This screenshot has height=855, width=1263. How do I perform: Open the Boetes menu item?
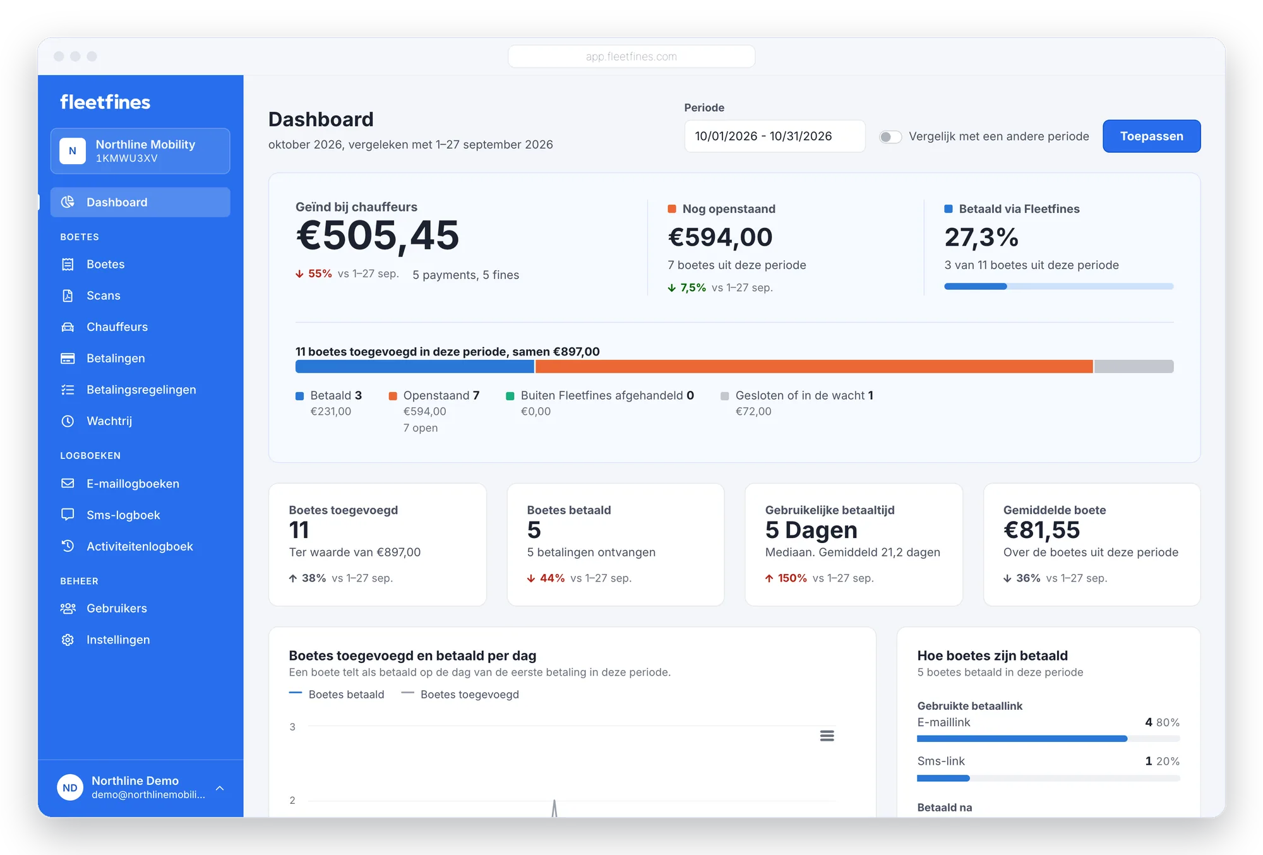pyautogui.click(x=140, y=264)
